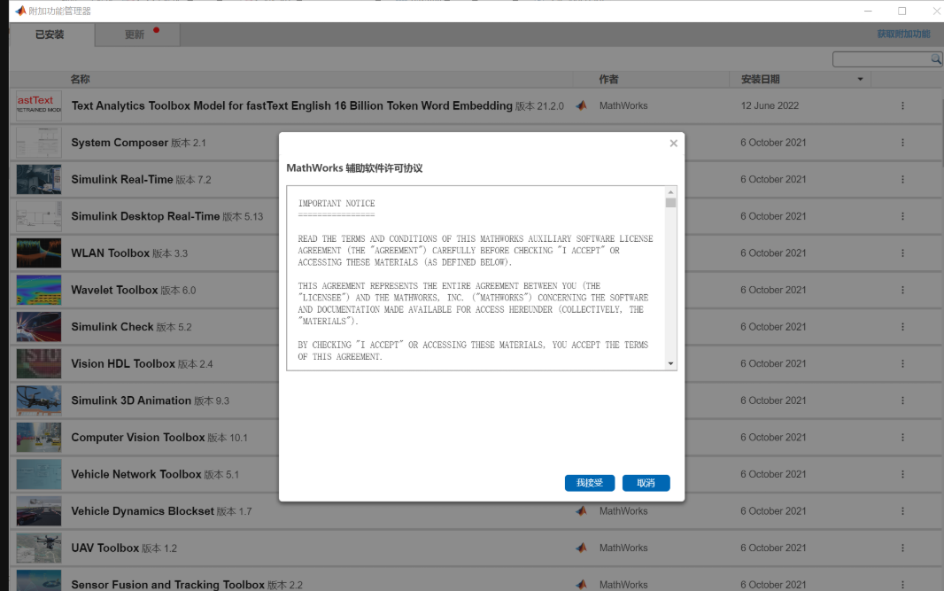Viewport: 944px width, 591px height.
Task: Click scroll up arrow in license text
Action: point(670,192)
